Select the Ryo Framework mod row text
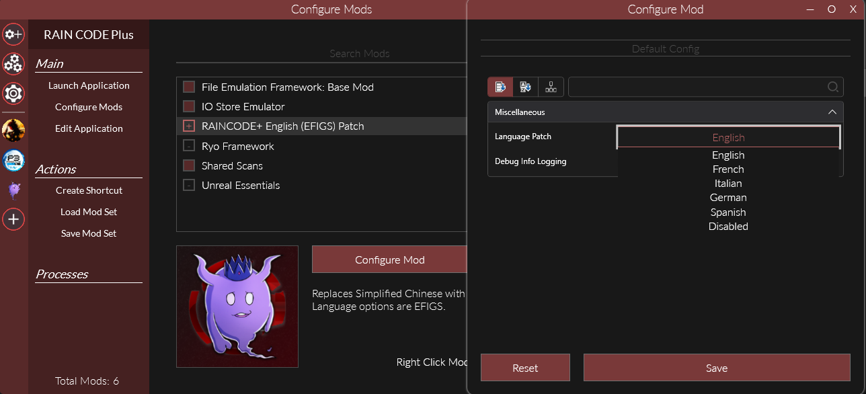The image size is (866, 394). [x=238, y=146]
